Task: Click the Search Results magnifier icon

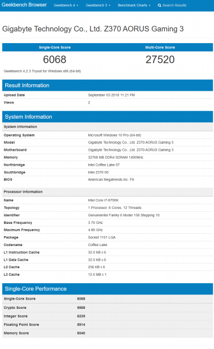Action: point(159,5)
